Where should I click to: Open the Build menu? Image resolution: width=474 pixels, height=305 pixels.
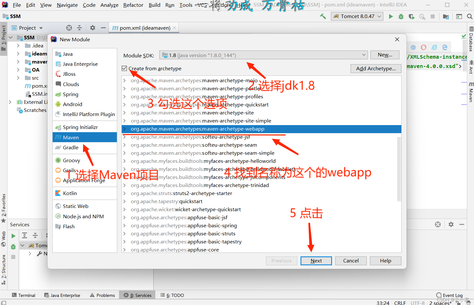[154, 5]
